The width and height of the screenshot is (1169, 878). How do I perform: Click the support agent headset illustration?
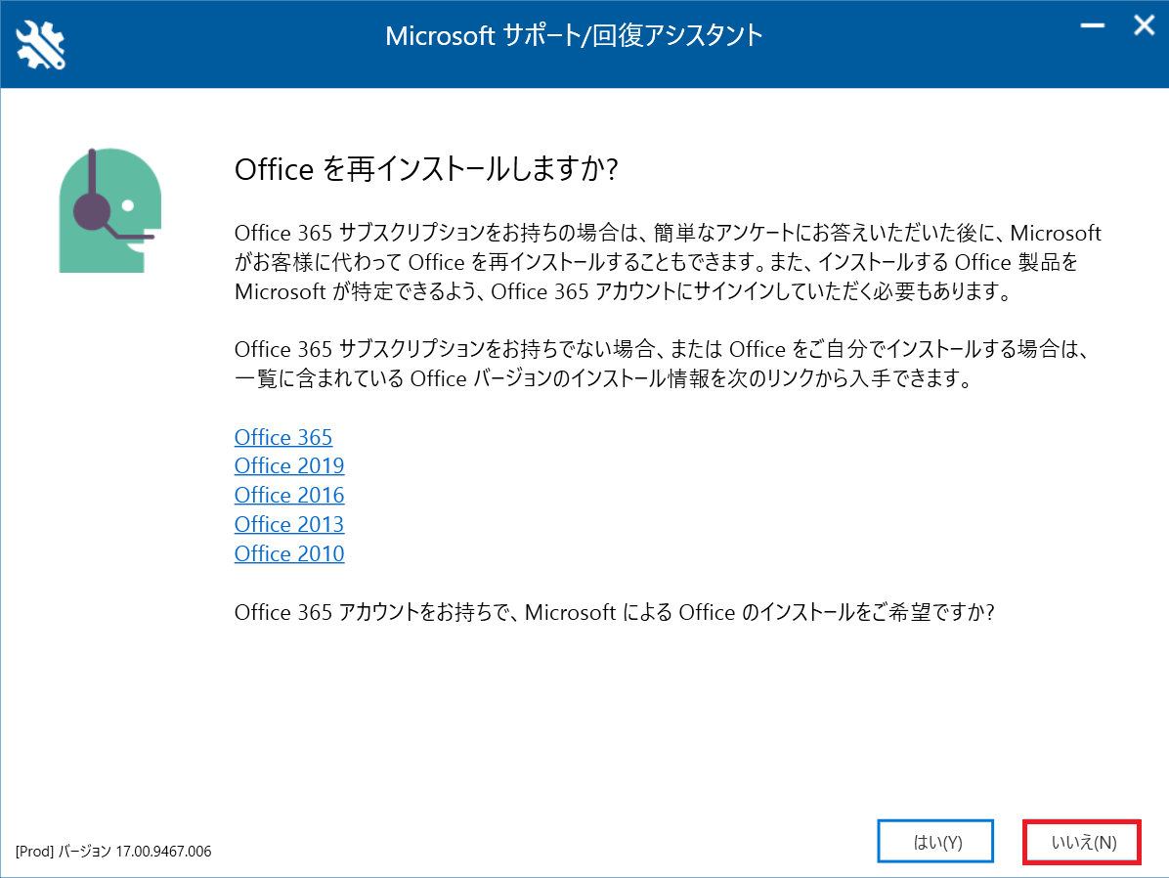point(110,210)
